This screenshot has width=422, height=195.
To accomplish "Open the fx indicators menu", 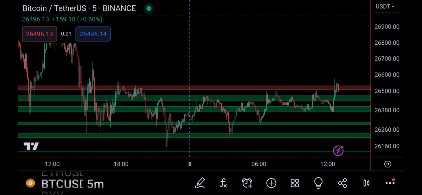I will (x=223, y=183).
